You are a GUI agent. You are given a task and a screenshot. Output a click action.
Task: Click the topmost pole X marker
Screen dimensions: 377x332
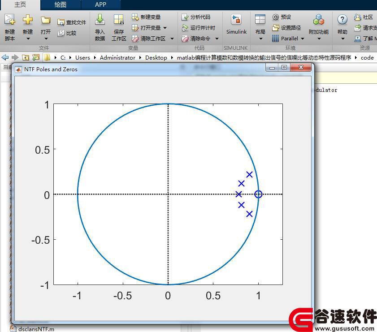tap(250, 174)
